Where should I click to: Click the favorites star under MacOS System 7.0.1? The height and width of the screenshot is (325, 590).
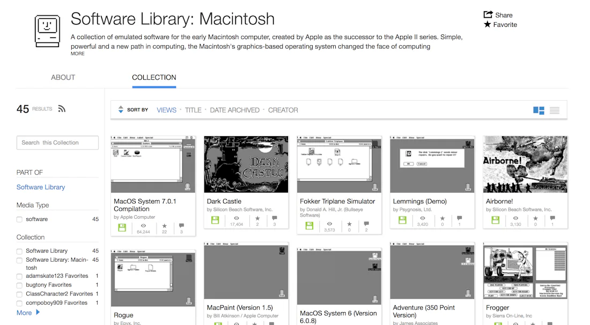165,226
